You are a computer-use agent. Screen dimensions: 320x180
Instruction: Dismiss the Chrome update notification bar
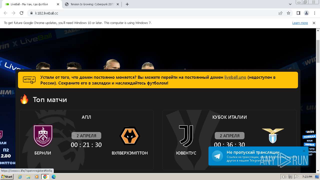click(314, 23)
